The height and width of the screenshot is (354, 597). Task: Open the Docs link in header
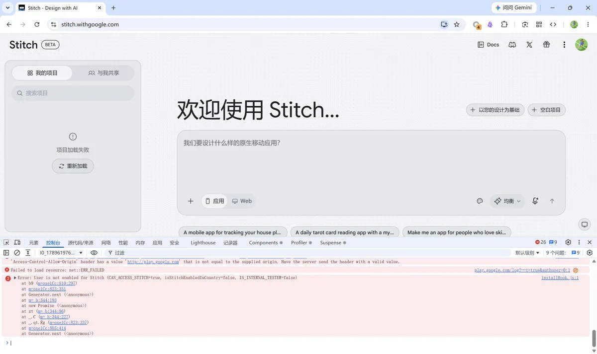click(488, 45)
